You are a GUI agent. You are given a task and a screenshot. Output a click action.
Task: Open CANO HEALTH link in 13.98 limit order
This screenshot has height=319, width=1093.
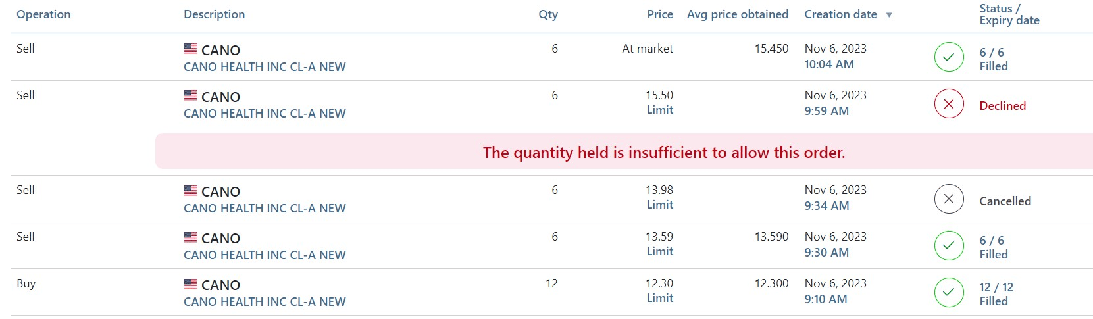click(x=265, y=209)
